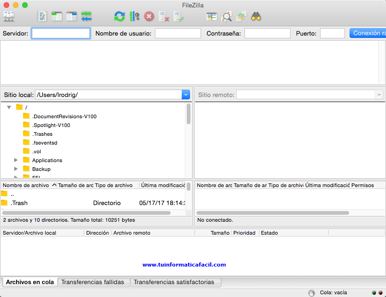Focus the Servidor input field

[x=61, y=33]
